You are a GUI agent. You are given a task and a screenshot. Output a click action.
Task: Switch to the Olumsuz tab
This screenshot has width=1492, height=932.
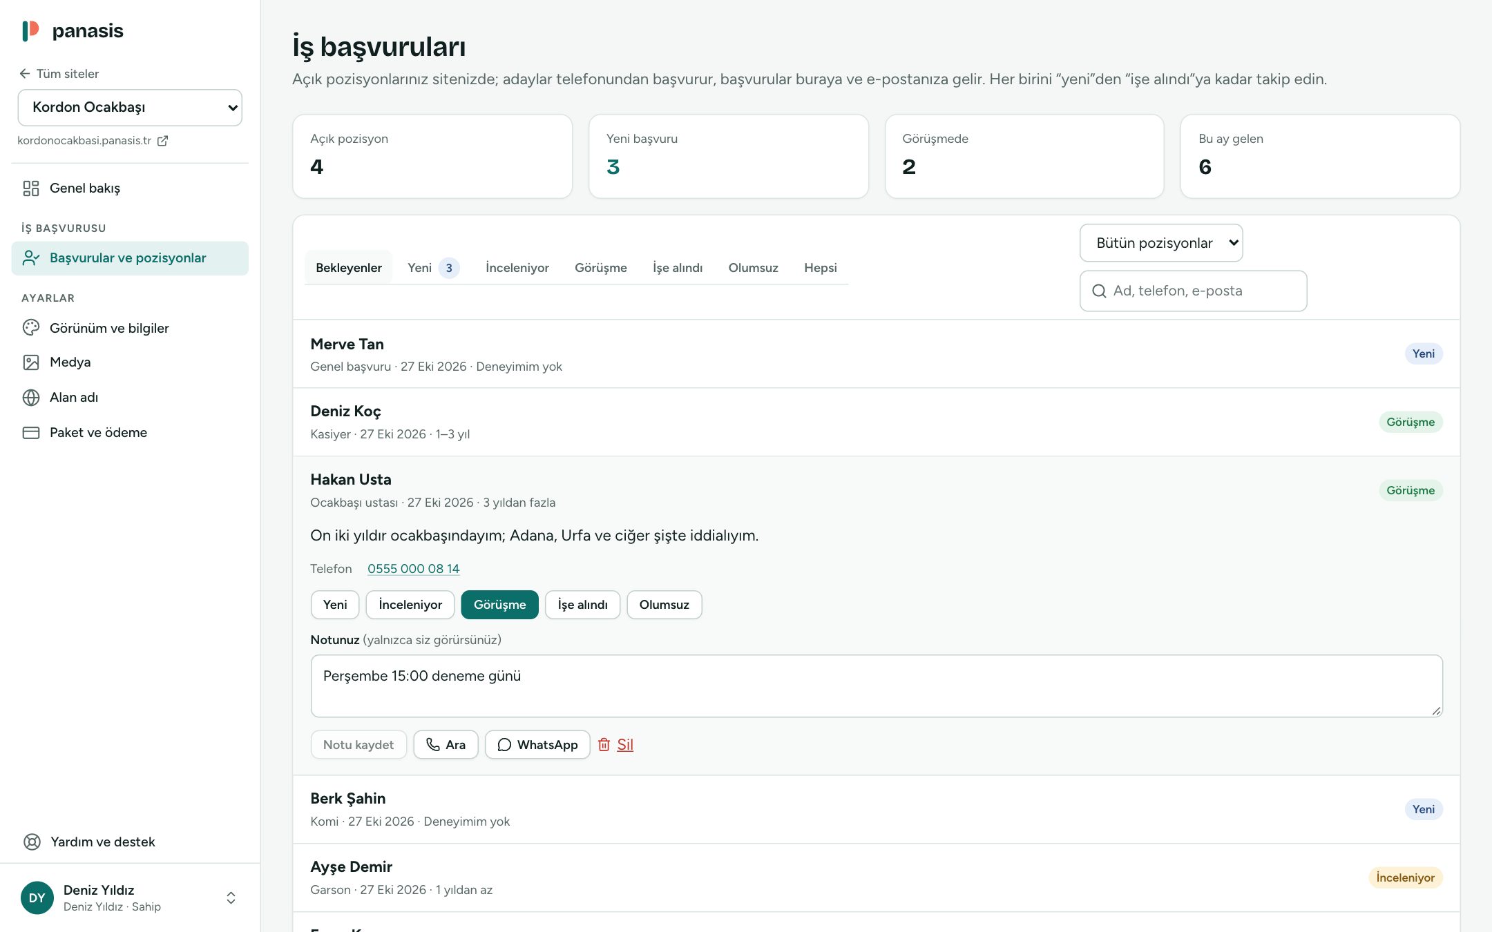753,268
